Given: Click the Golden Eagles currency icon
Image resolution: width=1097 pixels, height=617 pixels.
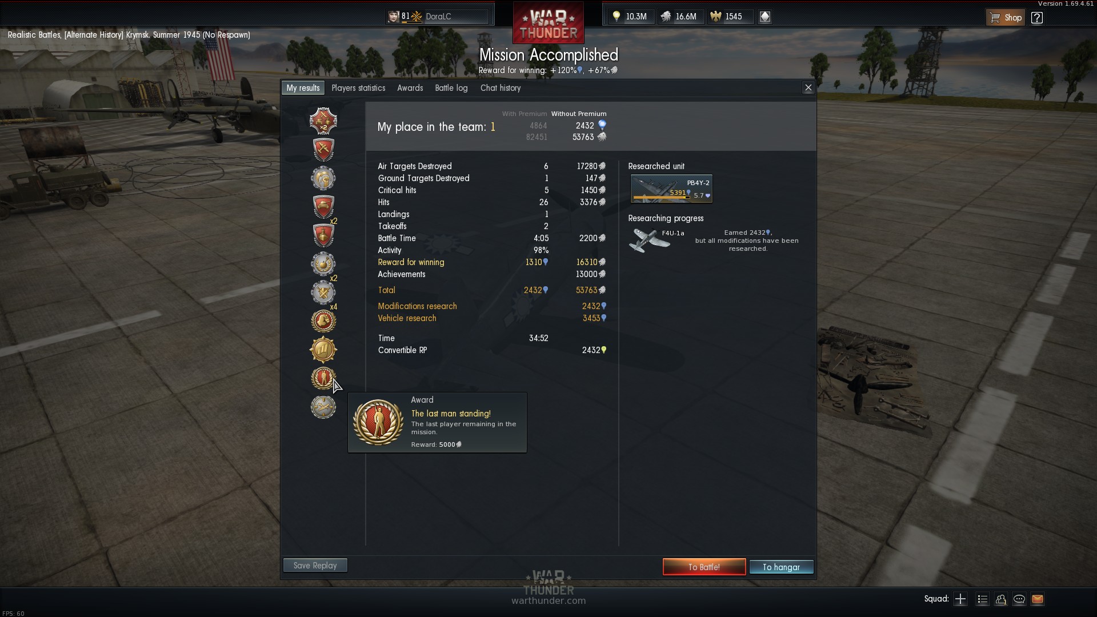Looking at the screenshot, I should pos(716,17).
